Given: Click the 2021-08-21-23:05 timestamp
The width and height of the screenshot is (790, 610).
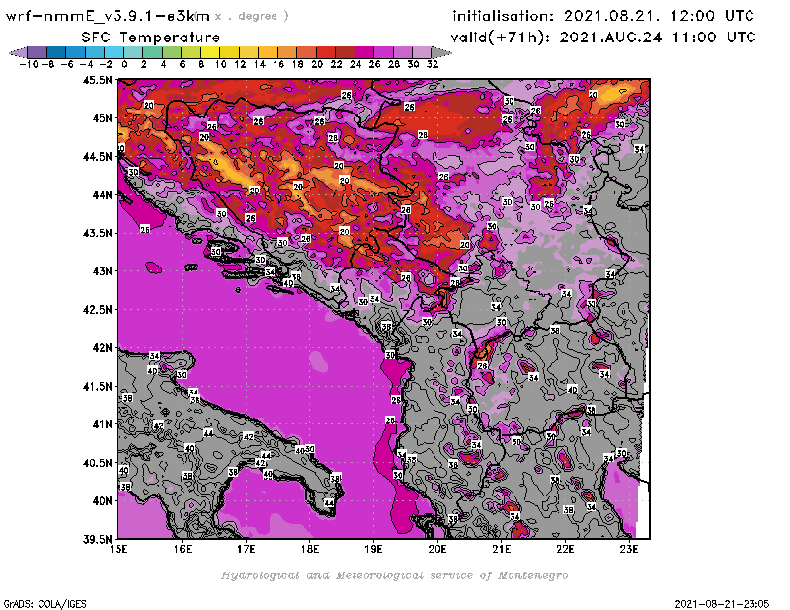Looking at the screenshot, I should [722, 603].
